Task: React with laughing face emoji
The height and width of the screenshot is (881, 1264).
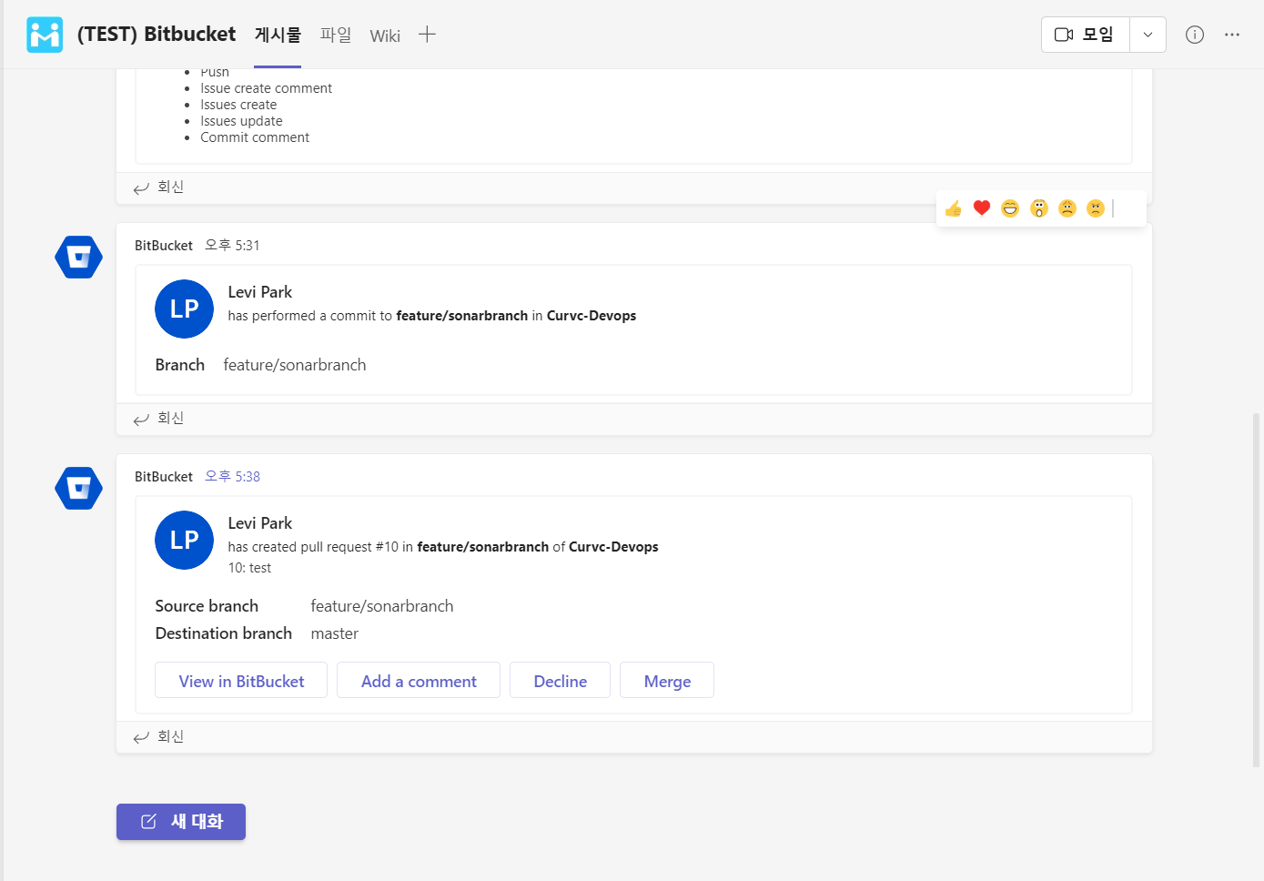Action: 1010,208
